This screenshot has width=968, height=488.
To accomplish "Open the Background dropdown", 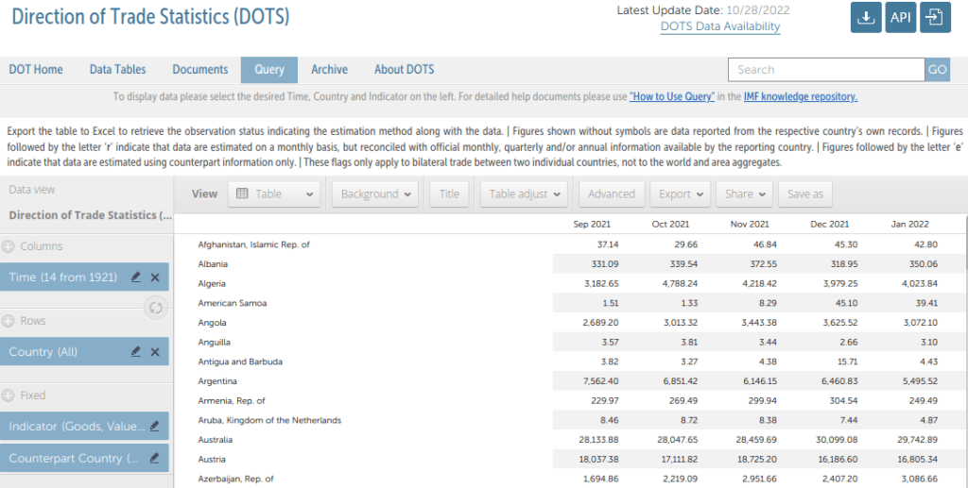I will pos(375,194).
